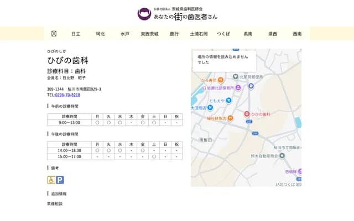Select the 稲谷鮮魚店 marker on map

click(x=230, y=118)
